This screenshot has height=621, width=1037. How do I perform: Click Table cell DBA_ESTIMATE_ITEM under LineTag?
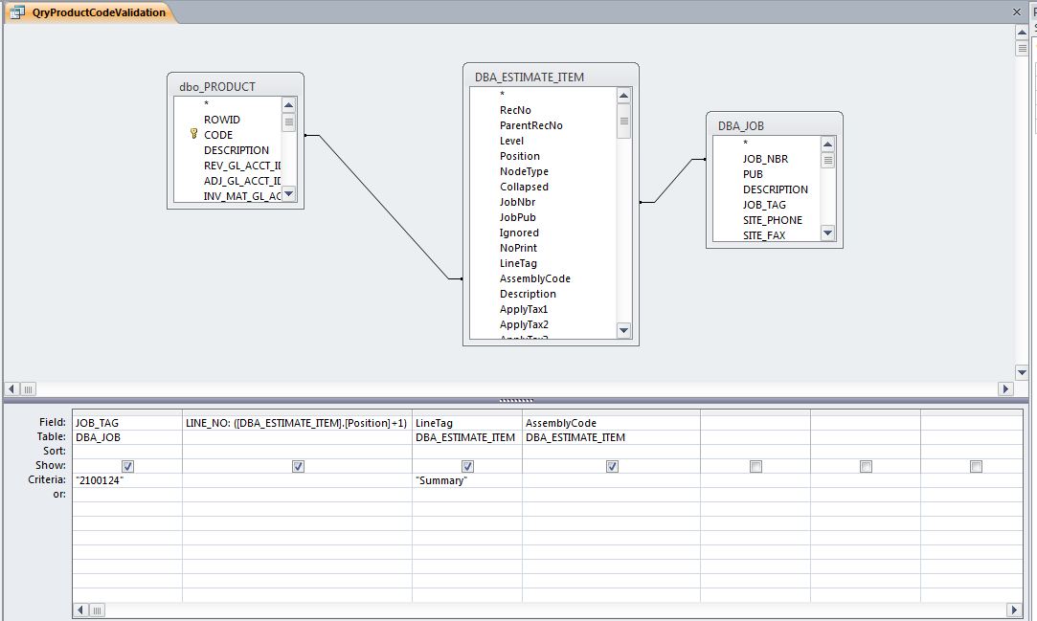(x=467, y=437)
